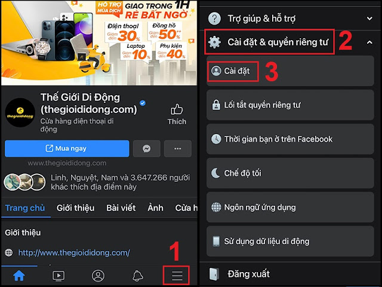Switch to the Giới thiệu tab
This screenshot has height=287, width=382.
pyautogui.click(x=76, y=208)
